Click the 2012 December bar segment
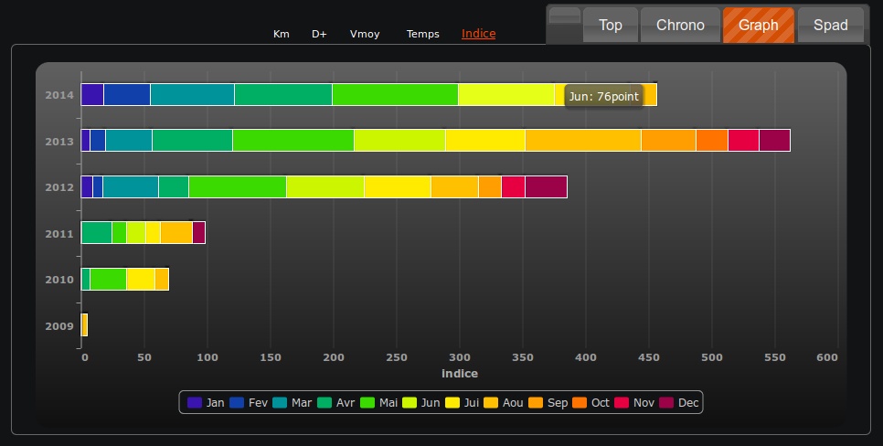This screenshot has width=883, height=446. tap(546, 187)
